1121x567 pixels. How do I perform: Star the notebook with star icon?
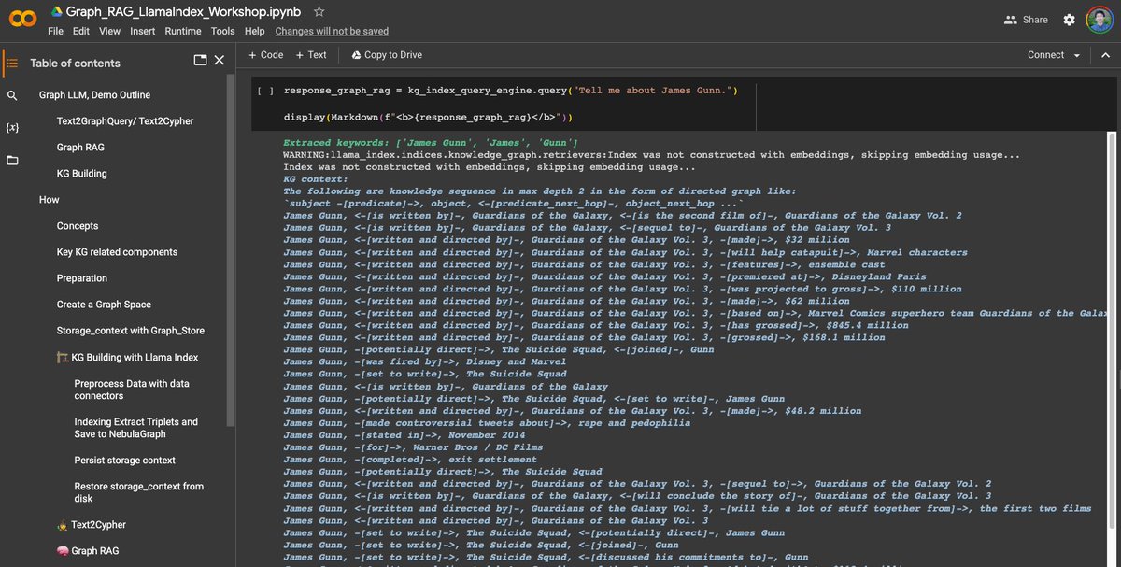[x=319, y=11]
